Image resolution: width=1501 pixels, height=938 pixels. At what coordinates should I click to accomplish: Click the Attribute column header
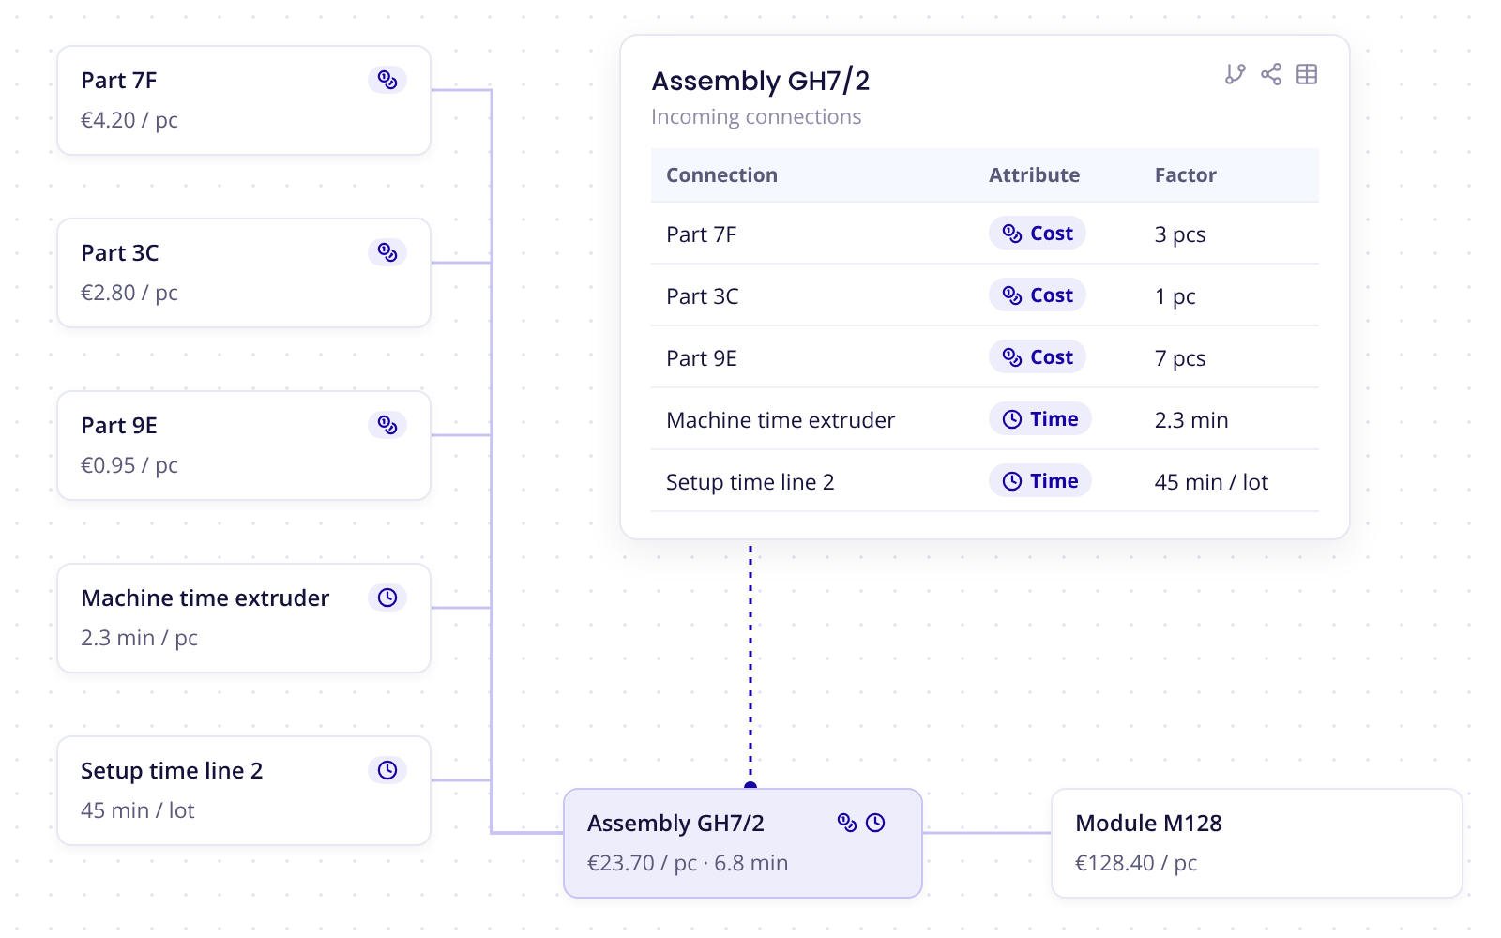(1034, 175)
